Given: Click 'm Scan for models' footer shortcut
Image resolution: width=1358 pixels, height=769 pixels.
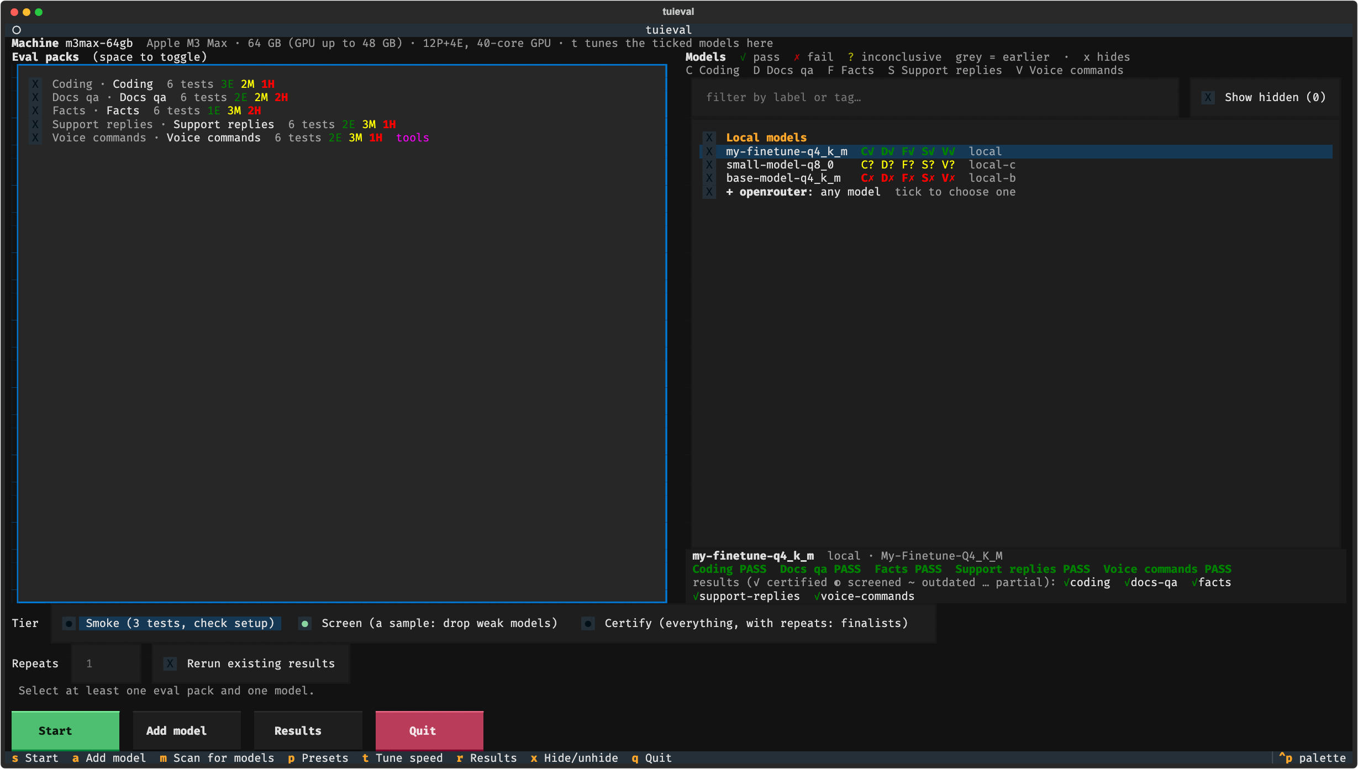Looking at the screenshot, I should click(217, 758).
